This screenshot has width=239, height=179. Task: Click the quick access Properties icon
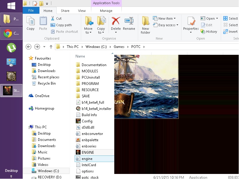pyautogui.click(x=35, y=3)
